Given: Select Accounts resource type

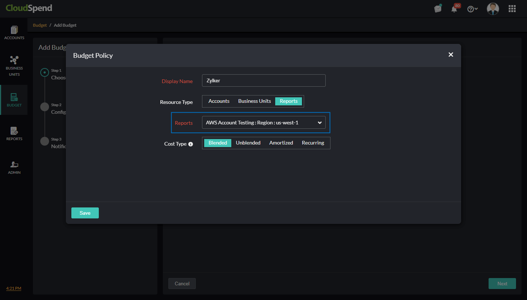Looking at the screenshot, I should (x=219, y=101).
